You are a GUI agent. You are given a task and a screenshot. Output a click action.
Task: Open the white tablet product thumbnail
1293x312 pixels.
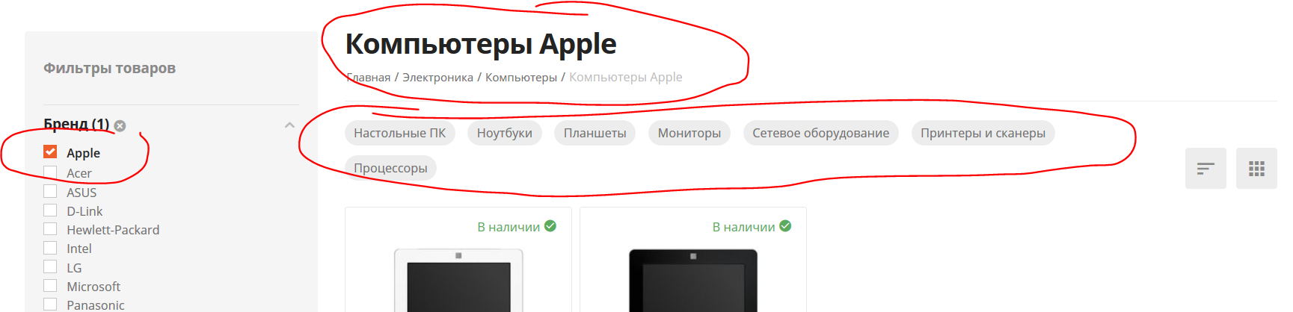458,280
